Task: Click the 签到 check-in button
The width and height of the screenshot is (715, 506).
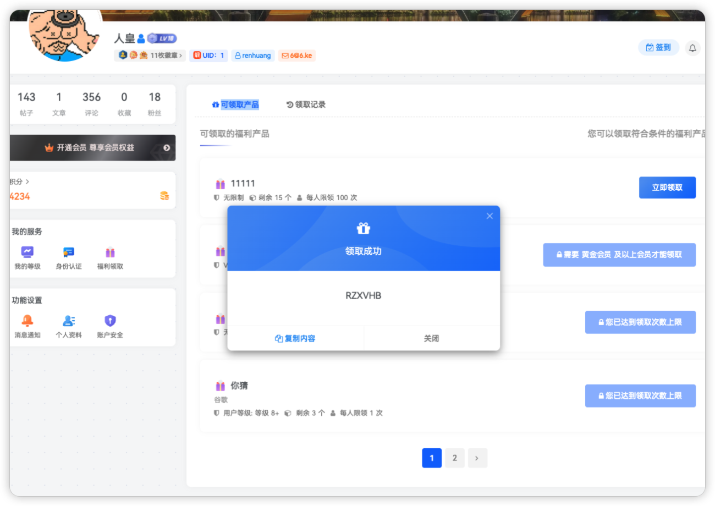Action: 658,48
